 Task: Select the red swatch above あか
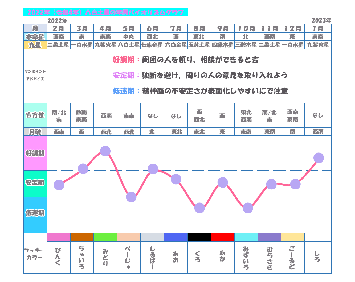[x=223, y=237]
